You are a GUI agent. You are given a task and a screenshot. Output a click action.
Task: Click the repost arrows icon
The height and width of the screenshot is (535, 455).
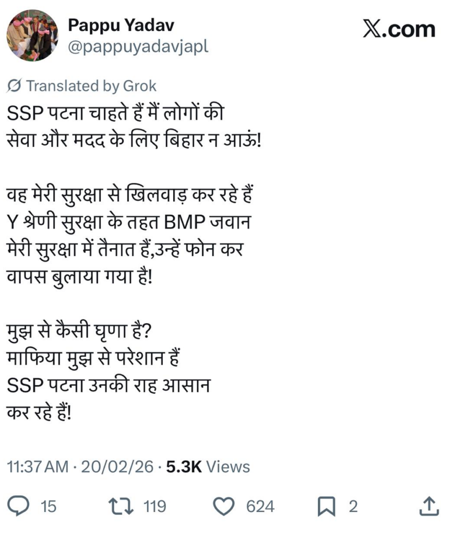120,506
